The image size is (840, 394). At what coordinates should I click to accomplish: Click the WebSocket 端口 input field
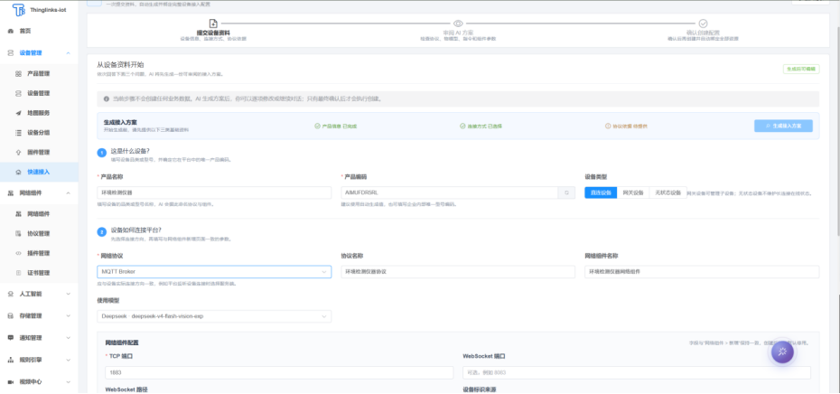637,372
